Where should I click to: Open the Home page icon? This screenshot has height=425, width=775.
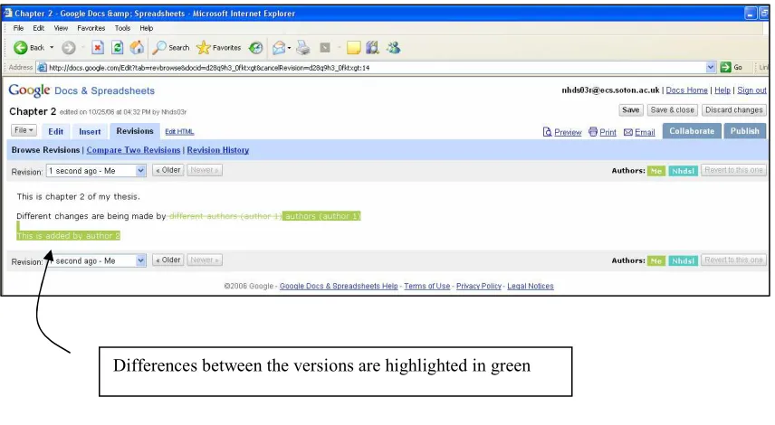pyautogui.click(x=137, y=47)
